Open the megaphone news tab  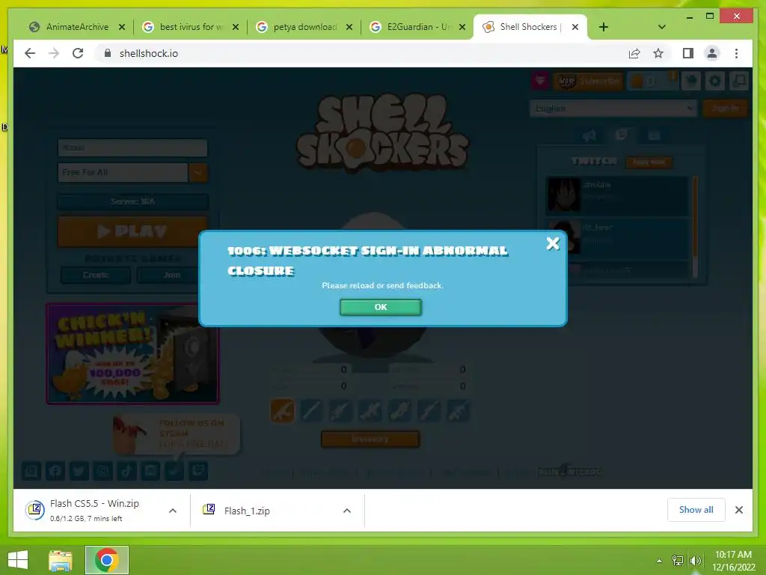tap(589, 136)
